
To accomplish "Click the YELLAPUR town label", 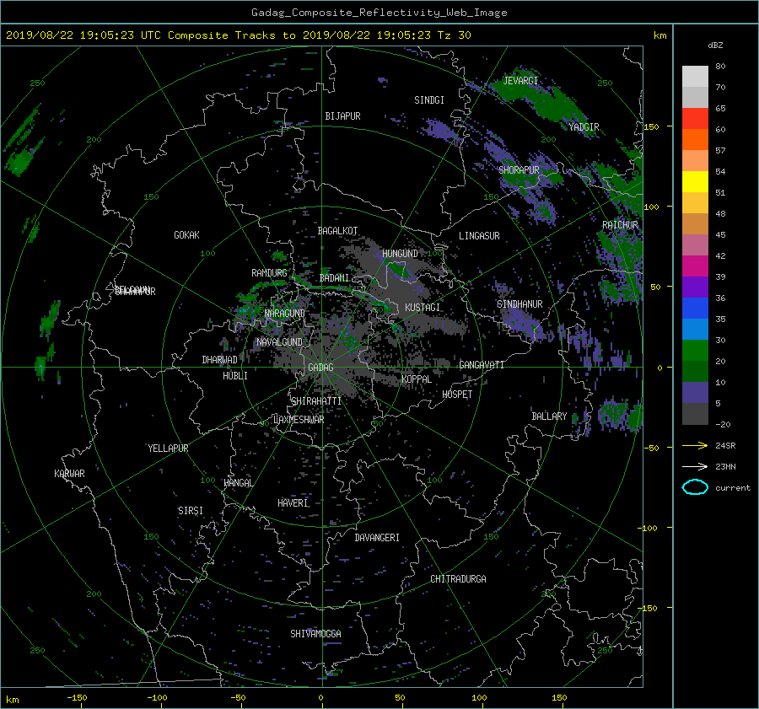I will pyautogui.click(x=168, y=448).
